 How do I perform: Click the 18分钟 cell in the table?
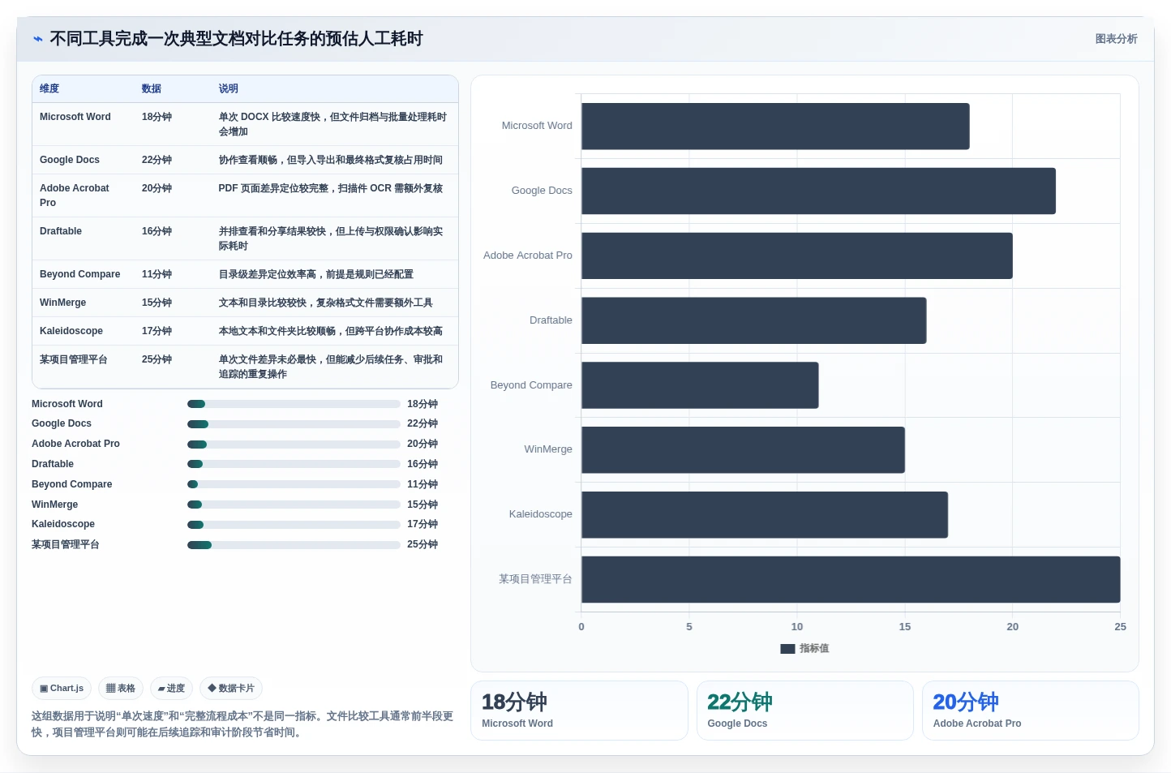(157, 117)
